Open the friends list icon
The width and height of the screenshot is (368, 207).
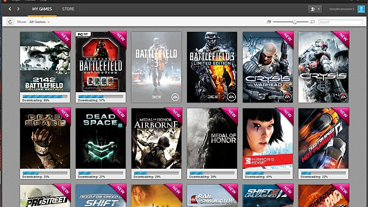pyautogui.click(x=315, y=9)
